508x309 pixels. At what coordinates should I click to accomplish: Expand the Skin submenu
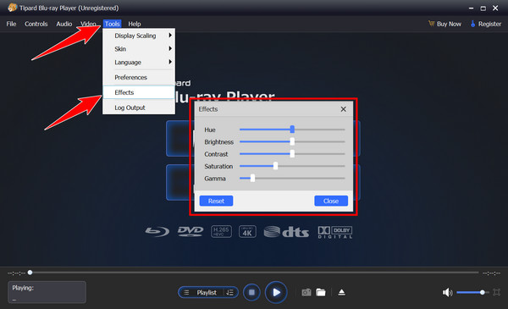139,49
